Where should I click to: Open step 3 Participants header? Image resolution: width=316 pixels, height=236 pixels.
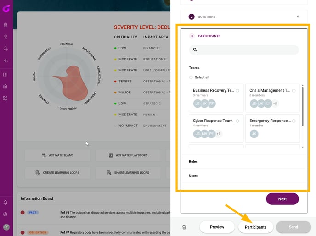coord(209,36)
